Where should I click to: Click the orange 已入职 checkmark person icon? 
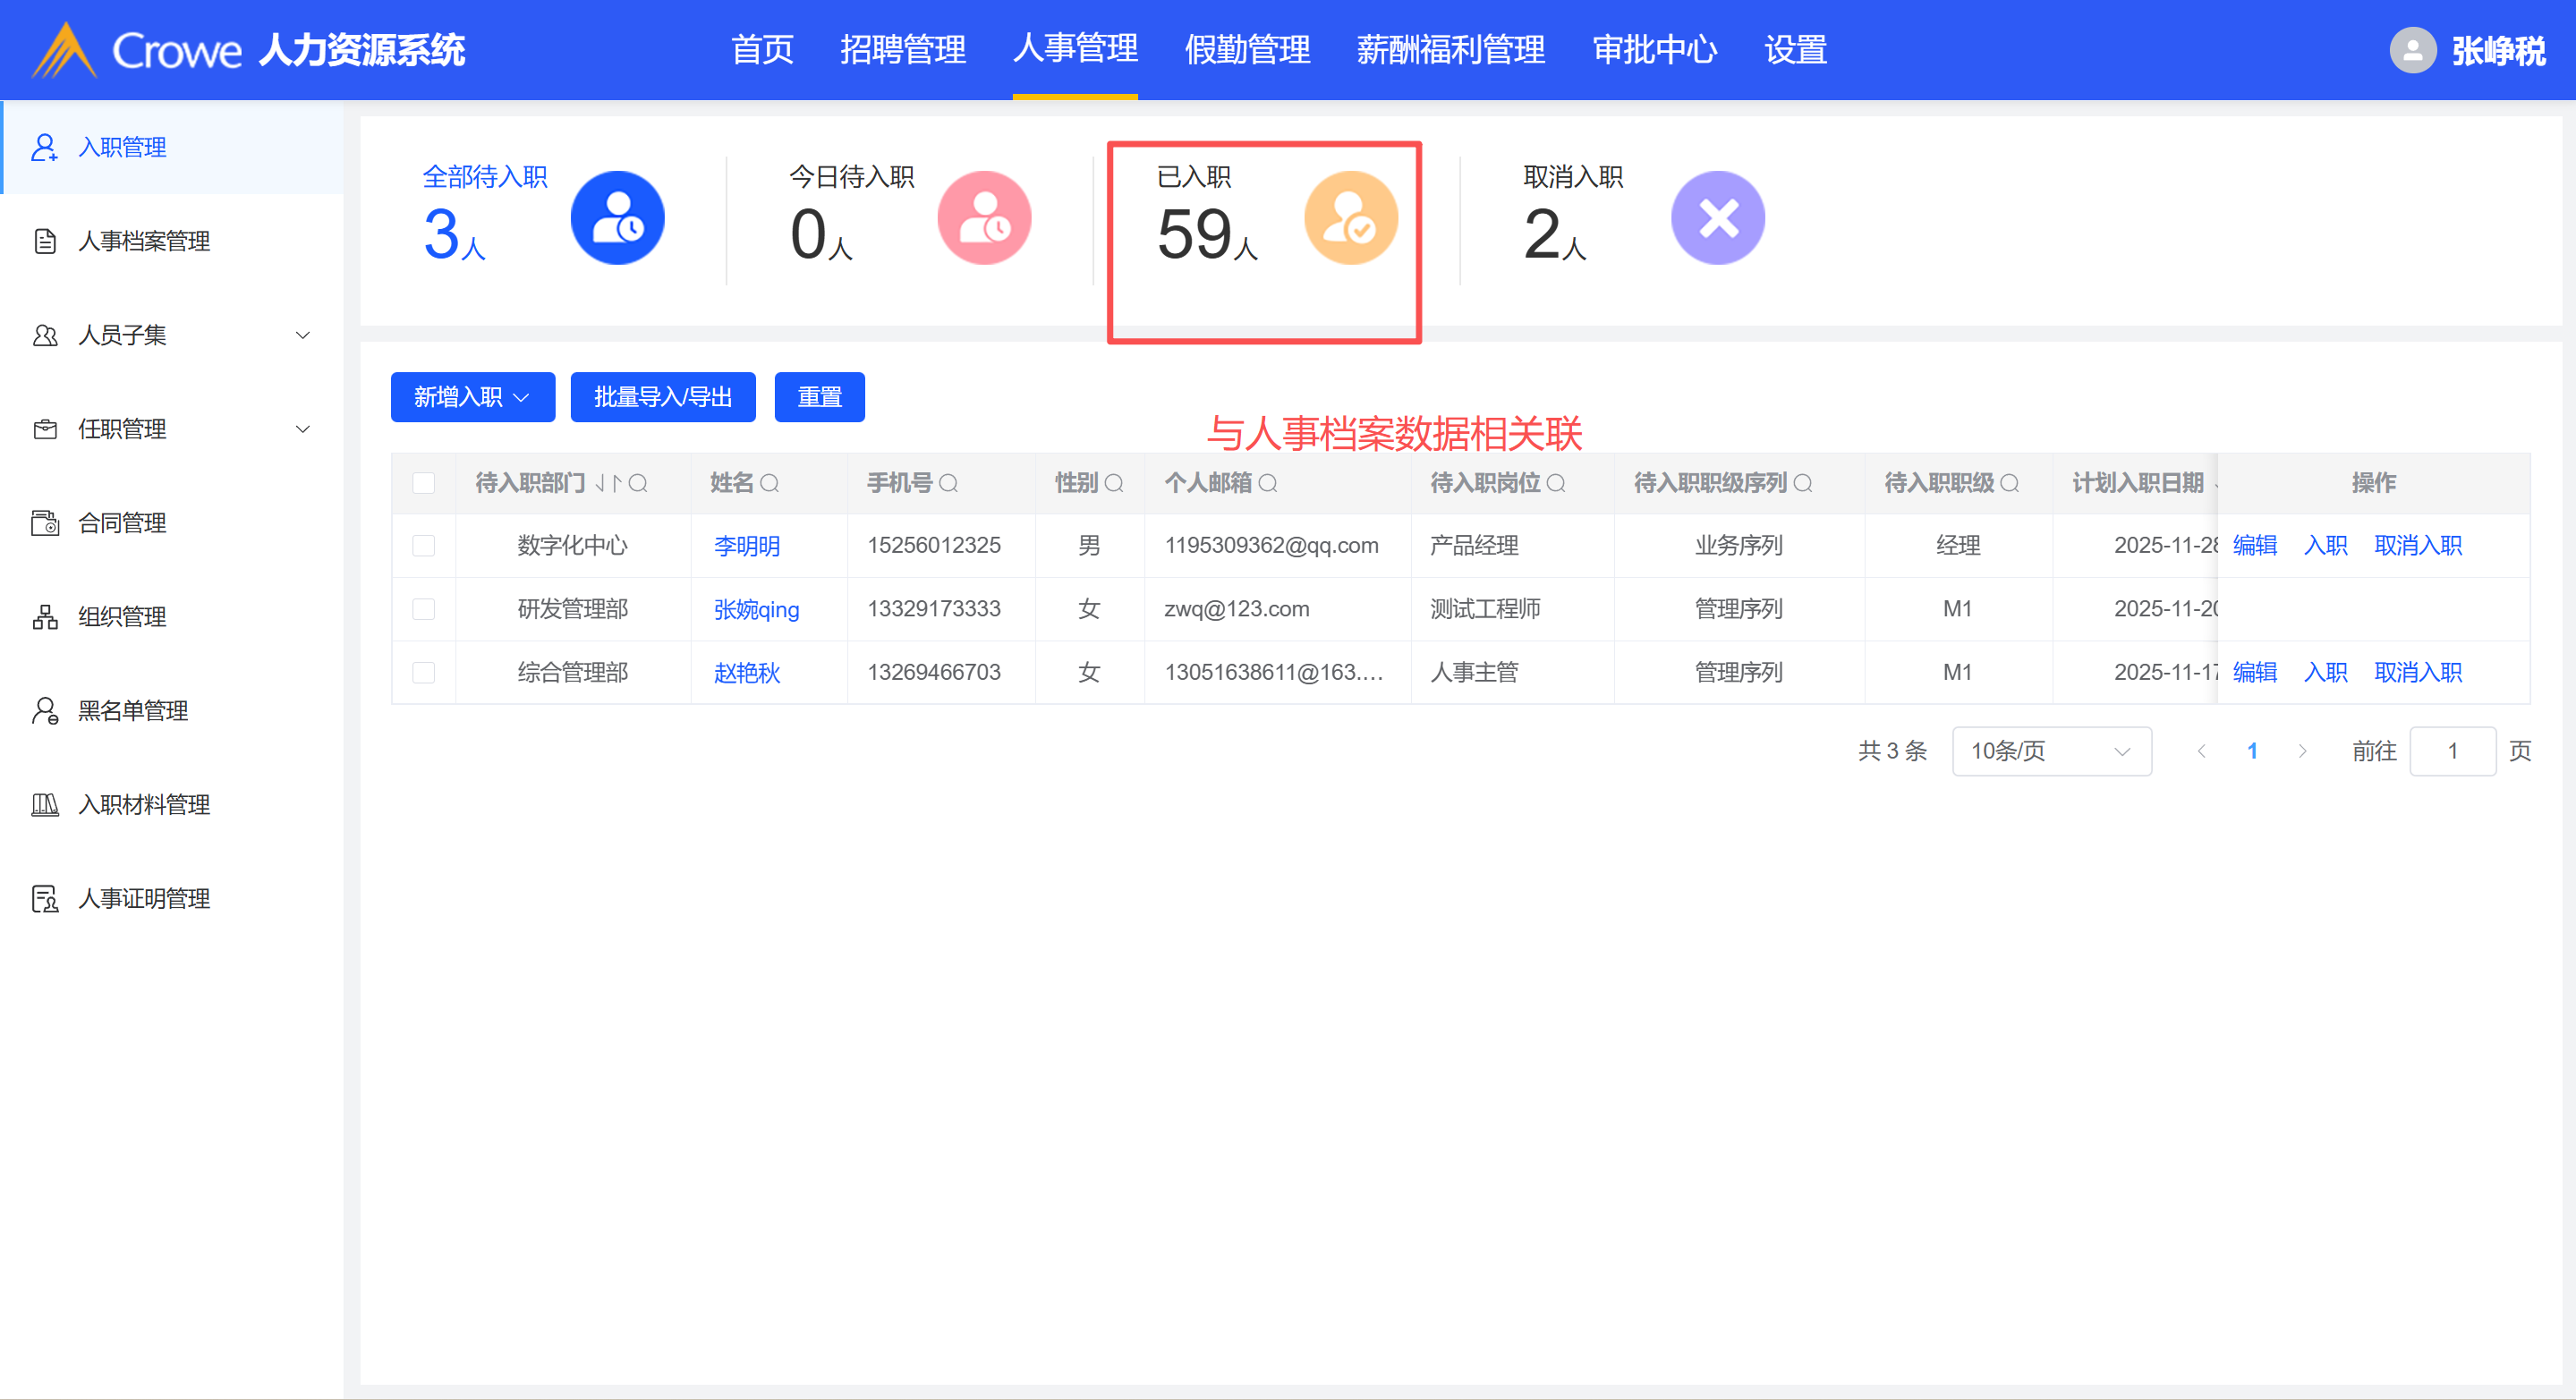pyautogui.click(x=1351, y=218)
